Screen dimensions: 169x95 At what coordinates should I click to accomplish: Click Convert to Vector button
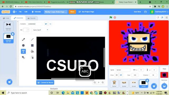click(45, 83)
